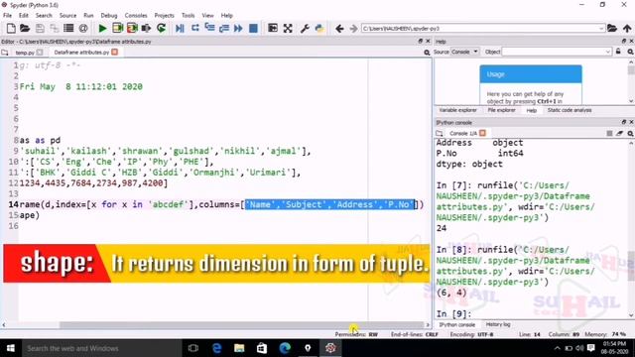Maximize the current pane
The image size is (635, 357).
click(x=273, y=29)
